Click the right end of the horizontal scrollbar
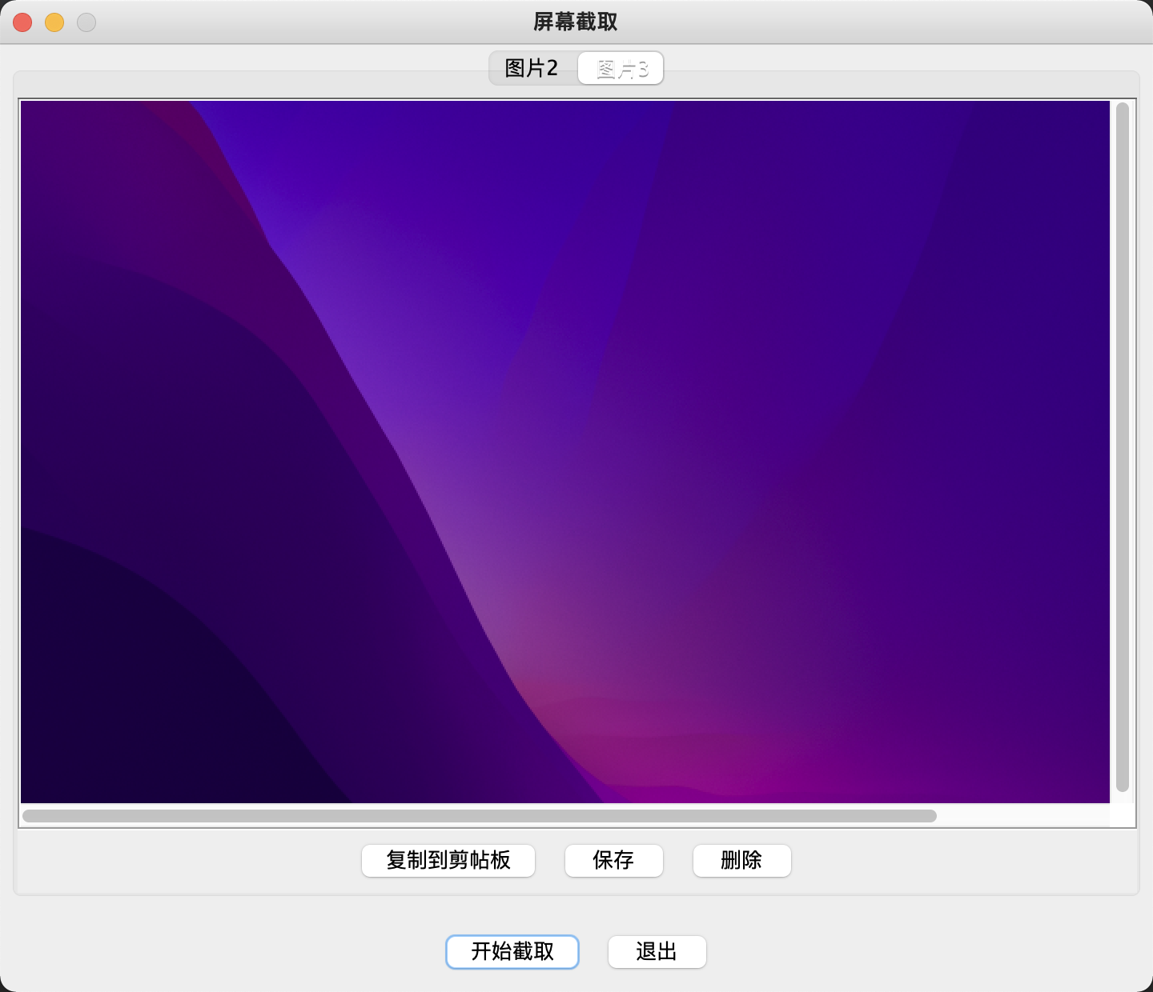The width and height of the screenshot is (1153, 992). pyautogui.click(x=929, y=816)
